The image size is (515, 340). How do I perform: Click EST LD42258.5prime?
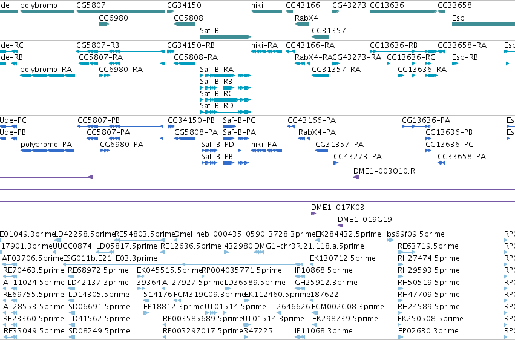click(85, 234)
